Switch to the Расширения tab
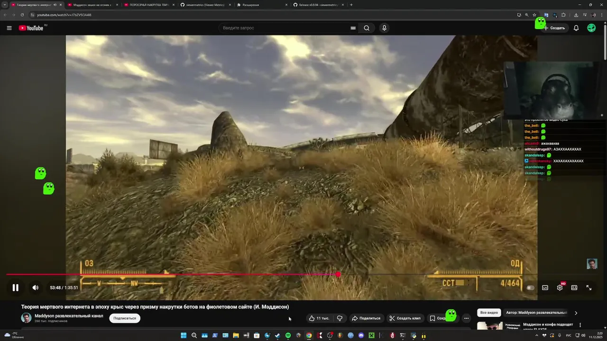607x341 pixels. [262, 5]
